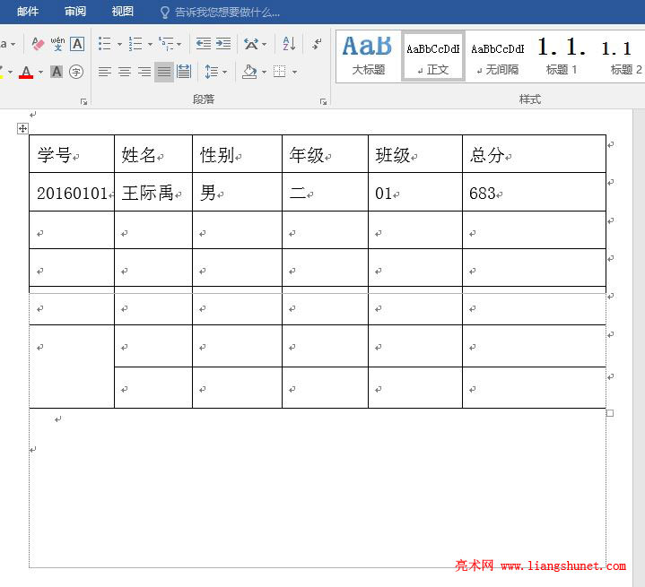
Task: Apply the 正文 style
Action: 433,56
